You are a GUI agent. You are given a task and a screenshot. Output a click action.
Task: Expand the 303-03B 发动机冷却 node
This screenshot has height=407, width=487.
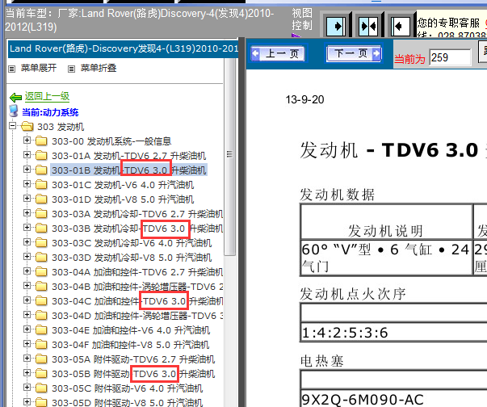pyautogui.click(x=27, y=228)
